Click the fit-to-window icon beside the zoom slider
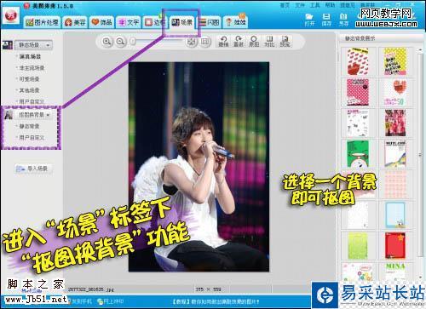Image resolution: width=426 pixels, height=309 pixels. click(192, 42)
